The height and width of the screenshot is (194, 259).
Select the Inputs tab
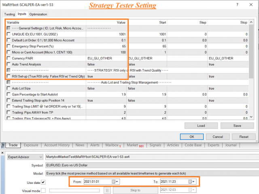pyautogui.click(x=22, y=14)
